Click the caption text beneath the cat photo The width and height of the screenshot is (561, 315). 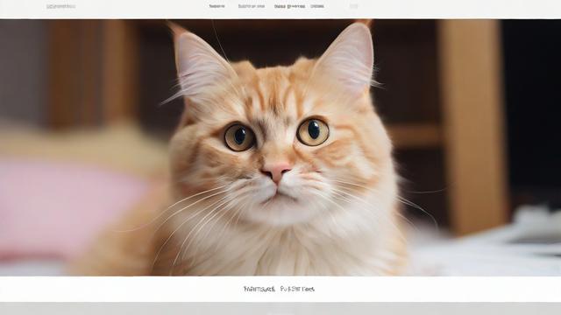[x=279, y=289]
